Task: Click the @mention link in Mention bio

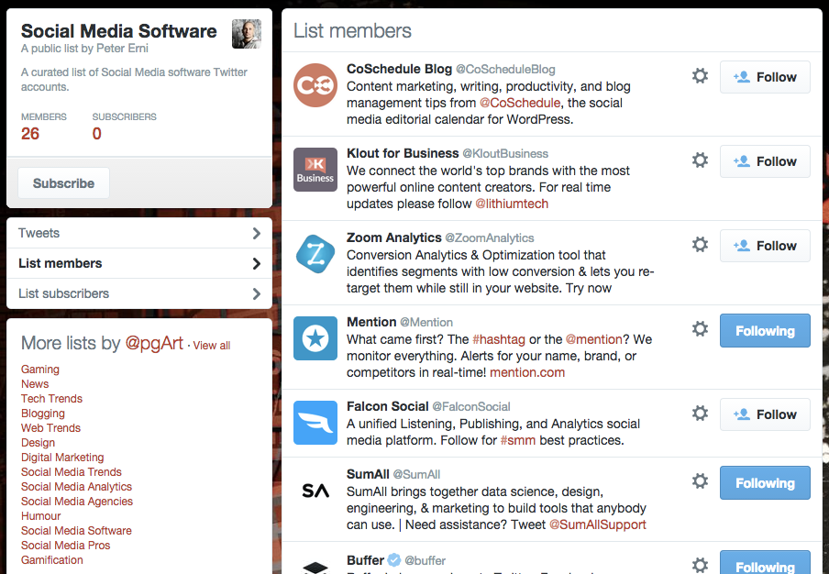Action: click(594, 339)
